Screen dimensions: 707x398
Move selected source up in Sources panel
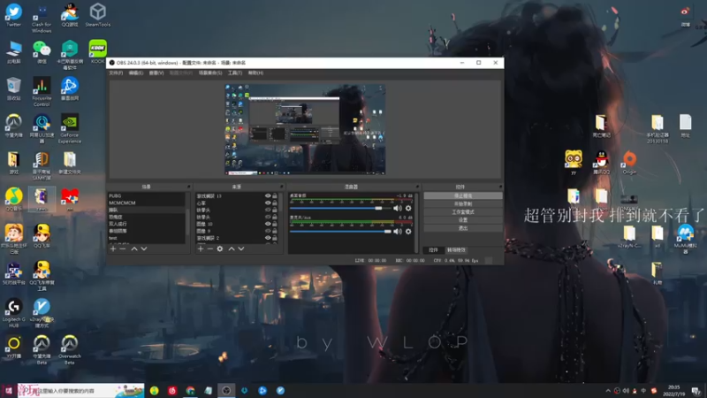point(232,249)
